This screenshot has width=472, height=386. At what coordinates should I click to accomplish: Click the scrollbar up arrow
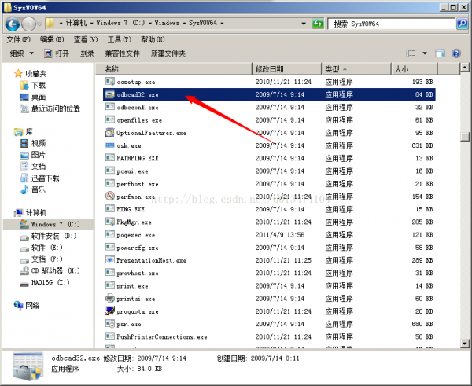[x=465, y=68]
